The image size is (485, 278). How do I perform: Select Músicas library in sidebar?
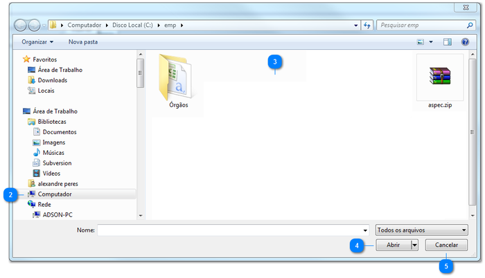point(57,153)
